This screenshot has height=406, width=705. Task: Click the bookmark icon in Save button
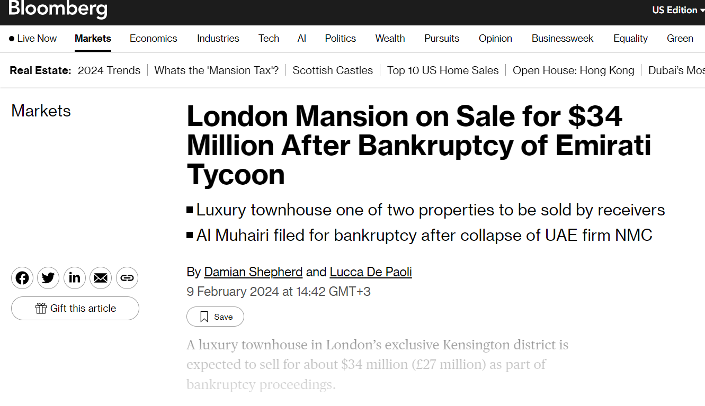(204, 317)
